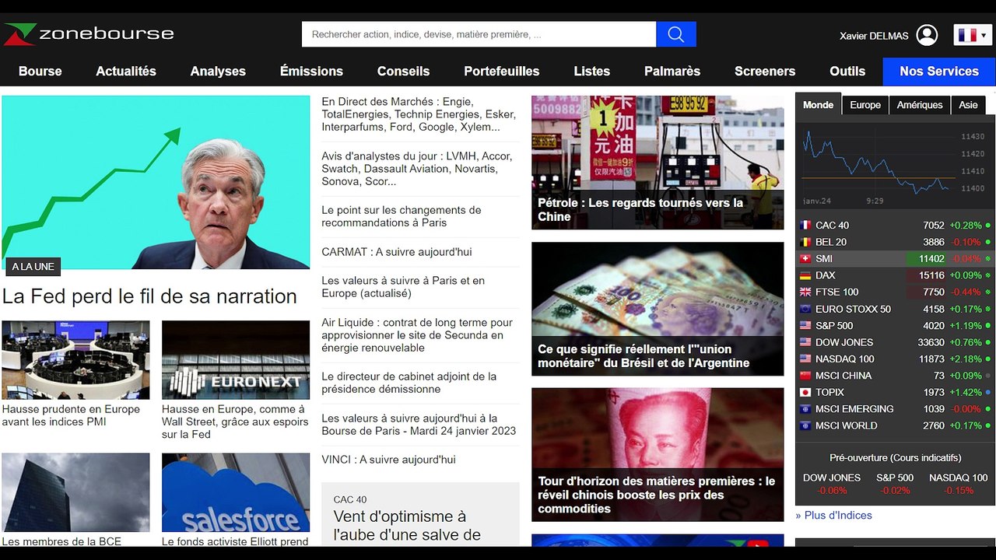Click the Plus d'Indices link
The width and height of the screenshot is (996, 560).
tap(833, 515)
